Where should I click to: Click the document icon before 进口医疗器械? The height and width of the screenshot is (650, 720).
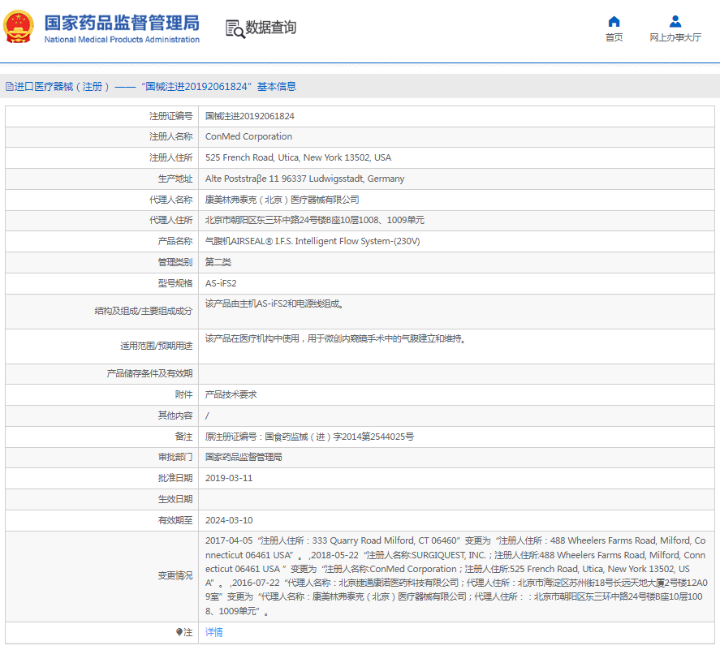9,87
